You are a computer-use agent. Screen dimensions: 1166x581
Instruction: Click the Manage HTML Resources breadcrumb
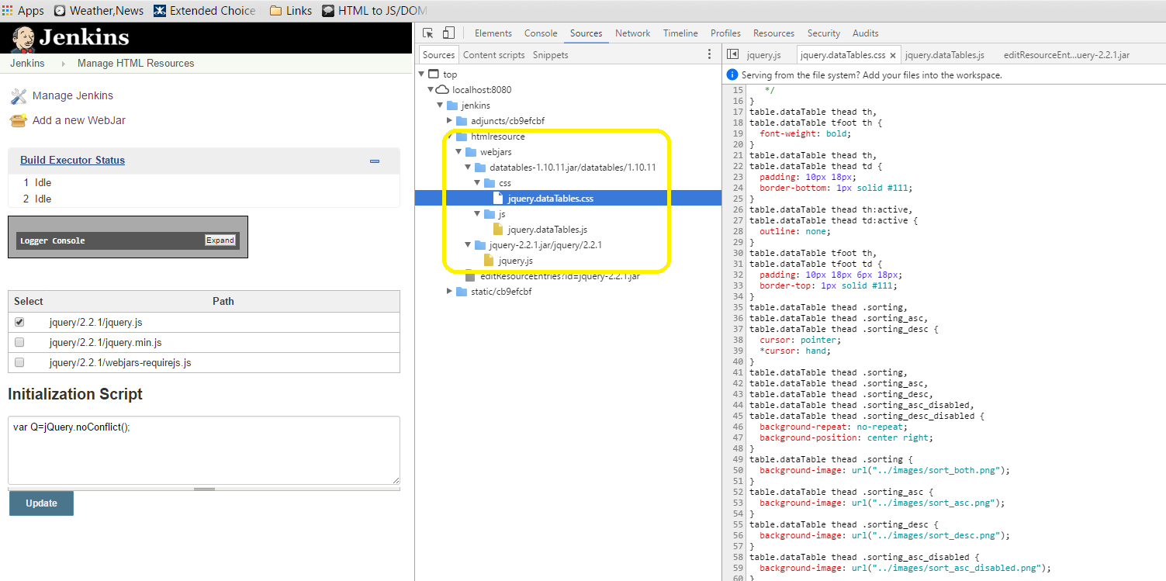coord(136,64)
